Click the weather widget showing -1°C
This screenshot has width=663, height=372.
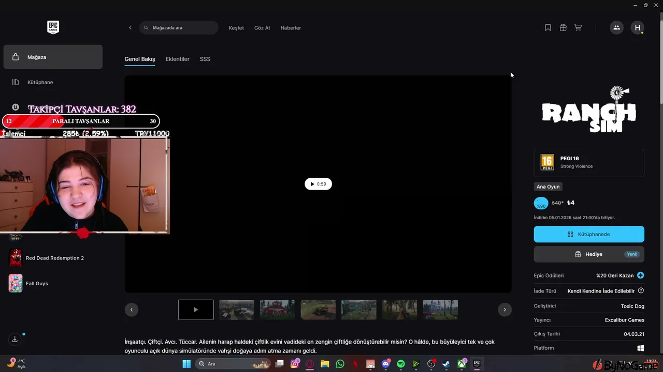click(16, 363)
